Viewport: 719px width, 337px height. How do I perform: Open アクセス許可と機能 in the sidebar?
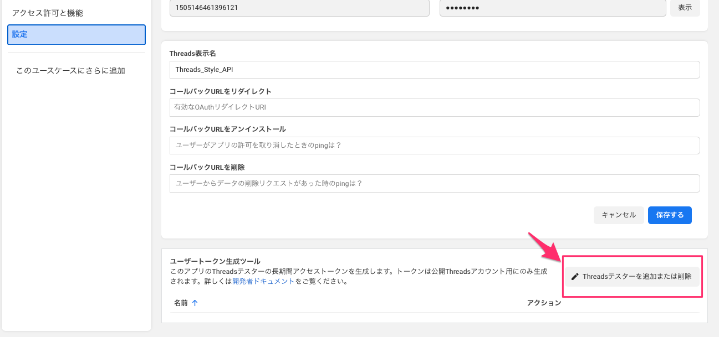tap(48, 13)
